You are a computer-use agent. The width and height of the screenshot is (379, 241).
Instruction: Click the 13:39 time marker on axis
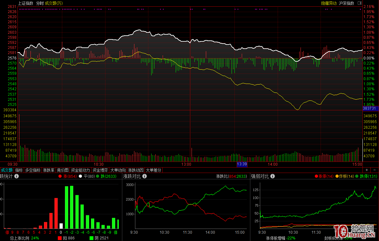point(242,164)
